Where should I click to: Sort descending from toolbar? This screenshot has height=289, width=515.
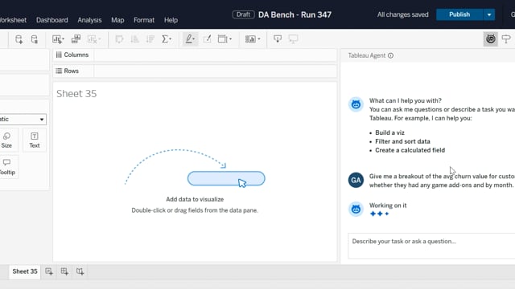click(150, 39)
